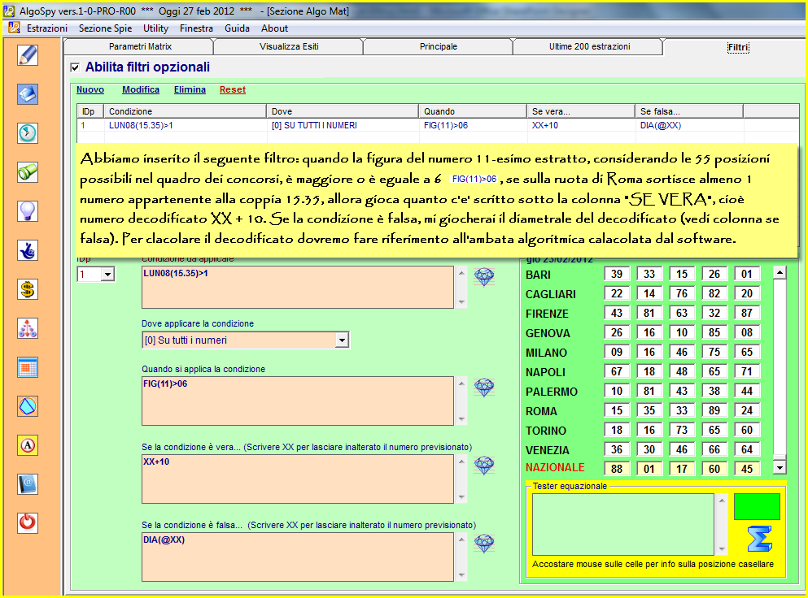The image size is (808, 598).
Task: Click the Se falsa... column header
Action: [689, 111]
